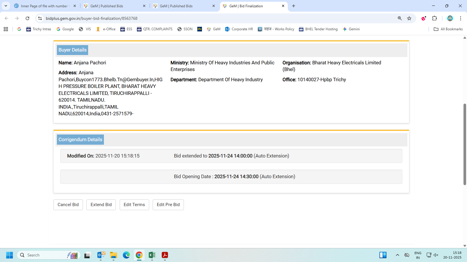Open Adobe Acrobat from the taskbar
This screenshot has width=467, height=262.
(165, 255)
